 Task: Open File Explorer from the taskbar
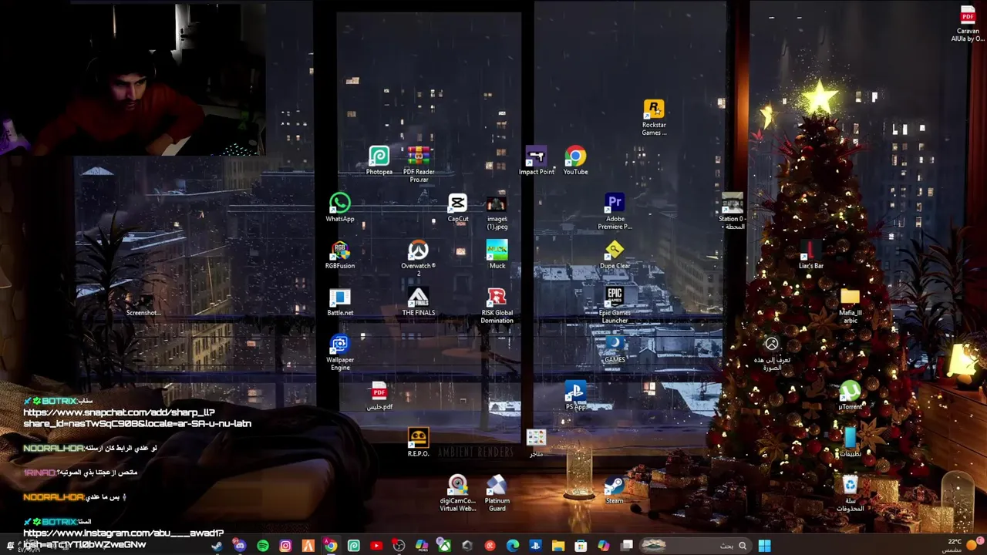[558, 546]
